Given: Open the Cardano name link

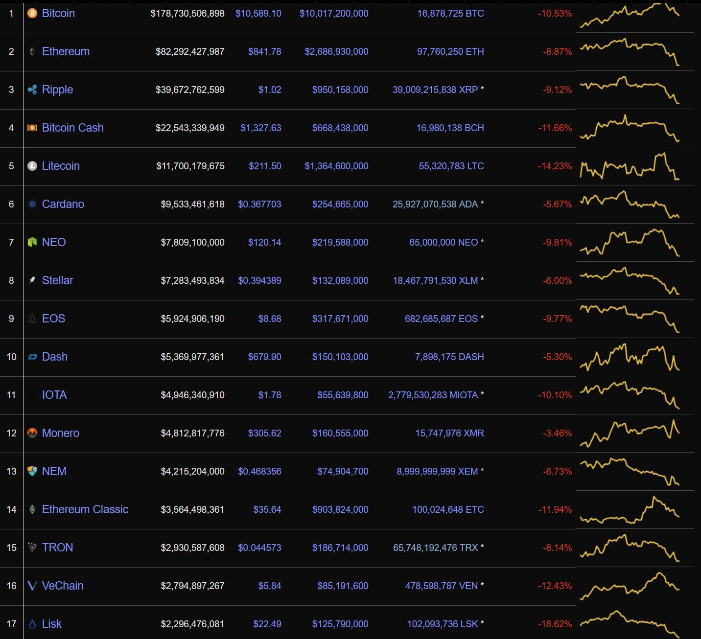Looking at the screenshot, I should coord(63,204).
